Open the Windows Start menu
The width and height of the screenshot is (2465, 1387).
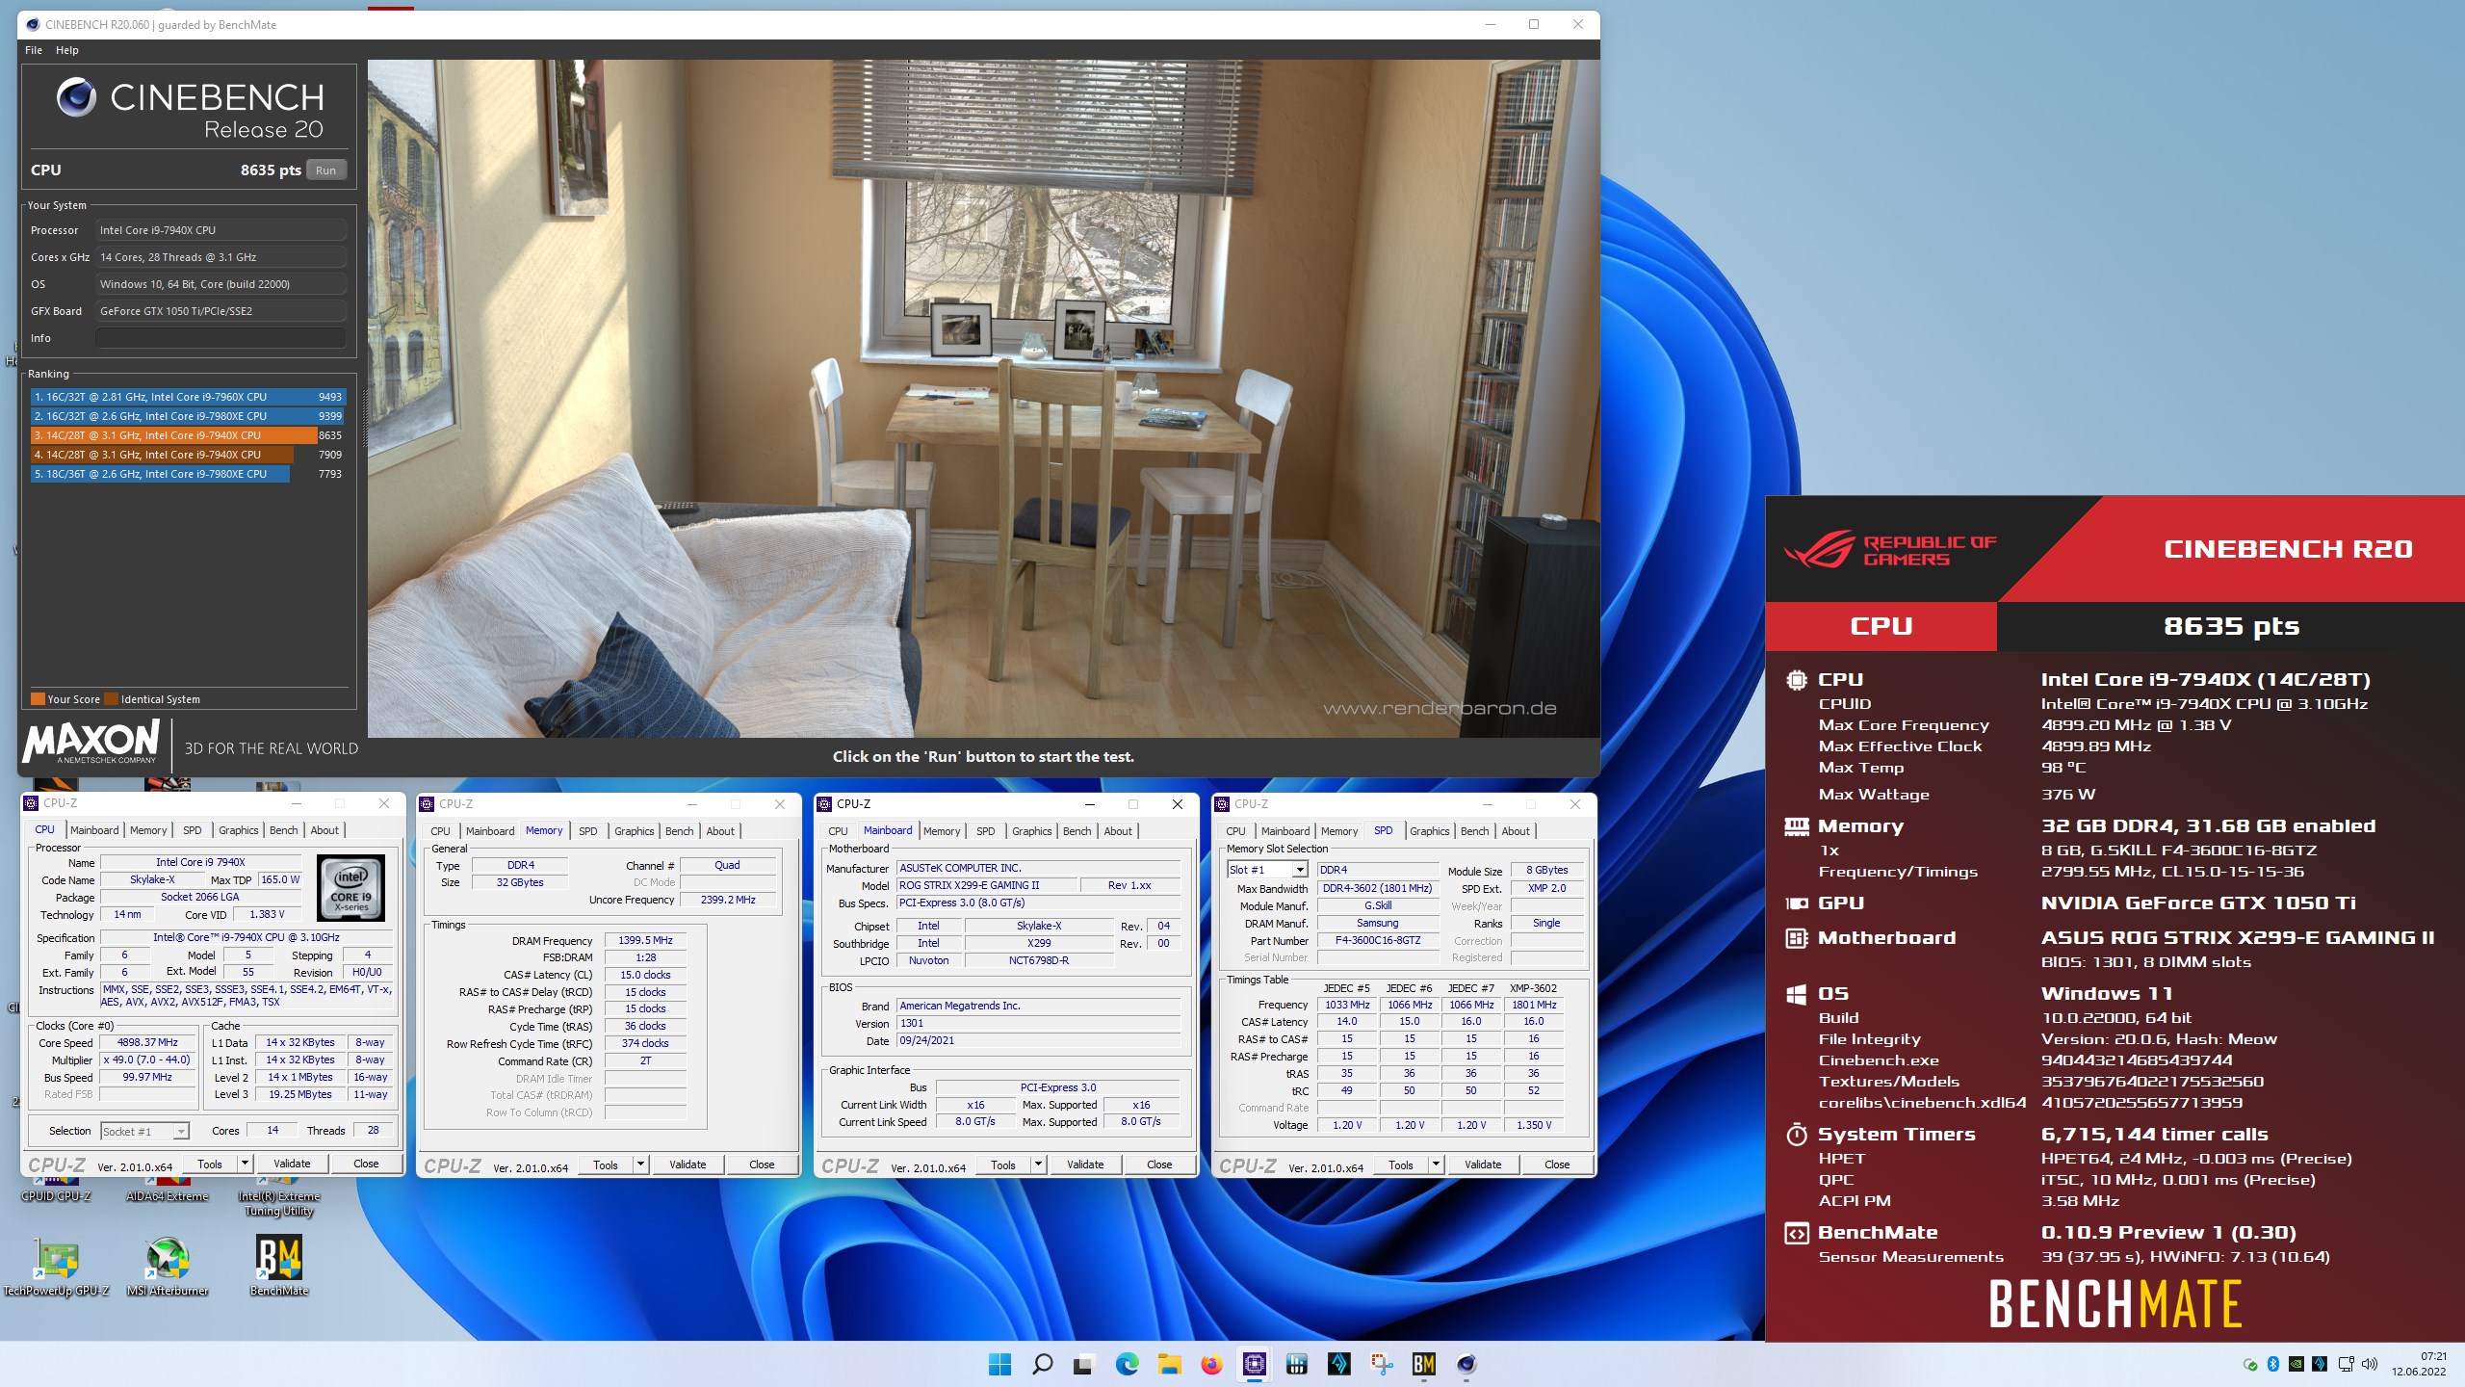(x=999, y=1364)
